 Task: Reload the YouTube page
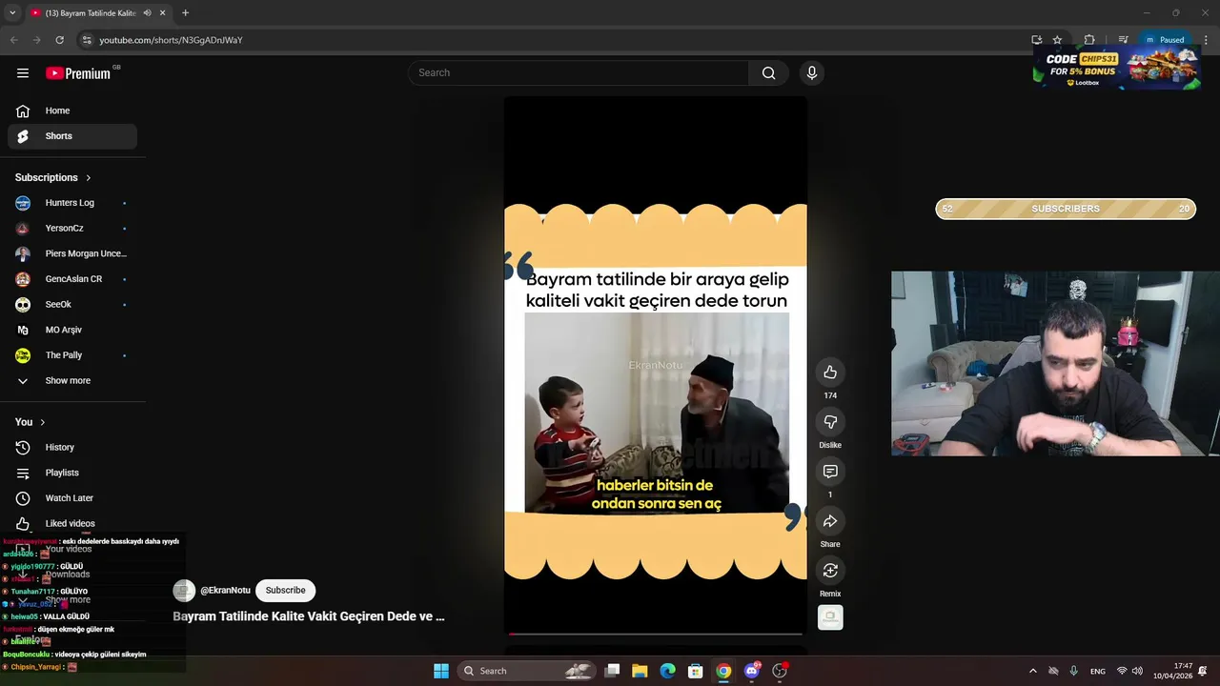59,40
